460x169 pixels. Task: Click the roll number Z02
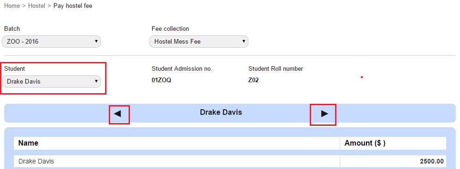(254, 80)
